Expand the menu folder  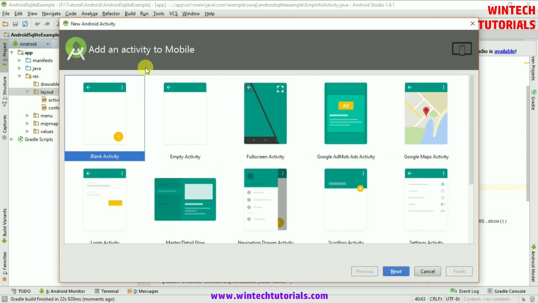pyautogui.click(x=27, y=116)
